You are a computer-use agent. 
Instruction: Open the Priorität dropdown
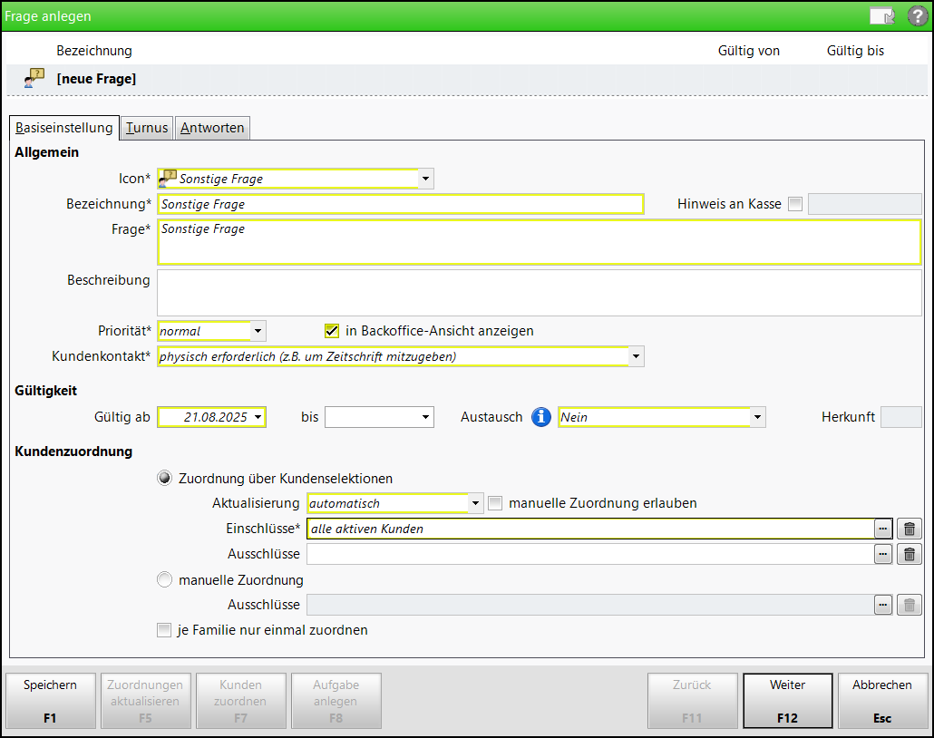point(258,331)
